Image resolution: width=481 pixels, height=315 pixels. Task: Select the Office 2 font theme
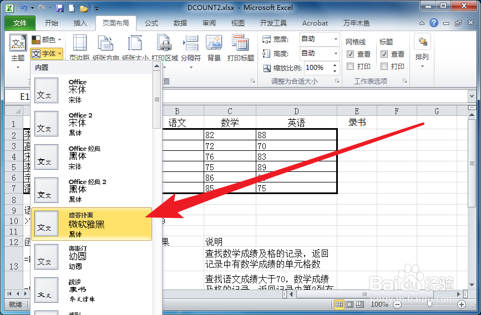click(x=92, y=124)
